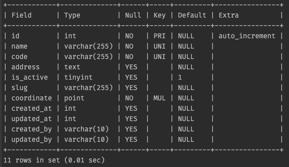Viewport: 289px width, 167px height.
Task: Click the point type text
Action: point(74,98)
